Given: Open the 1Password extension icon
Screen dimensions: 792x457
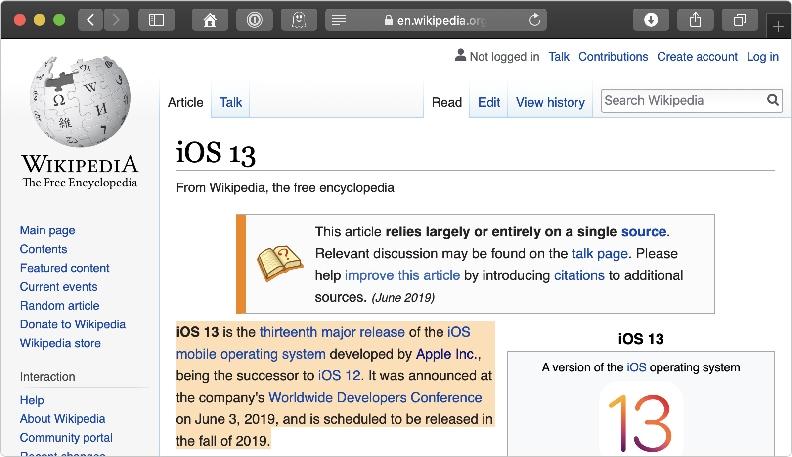Looking at the screenshot, I should (255, 20).
